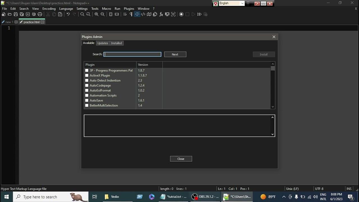The image size is (359, 202).
Task: Toggle synchronized vertical scrolling icon
Action: (111, 14)
